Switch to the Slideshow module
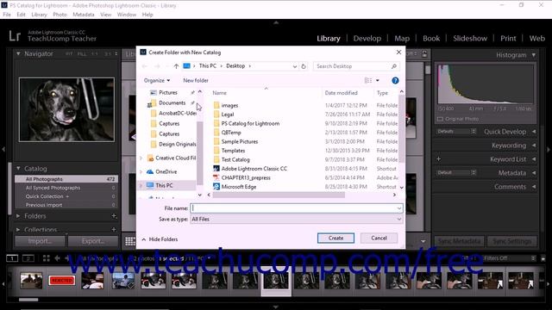The image size is (552, 310). (x=470, y=38)
